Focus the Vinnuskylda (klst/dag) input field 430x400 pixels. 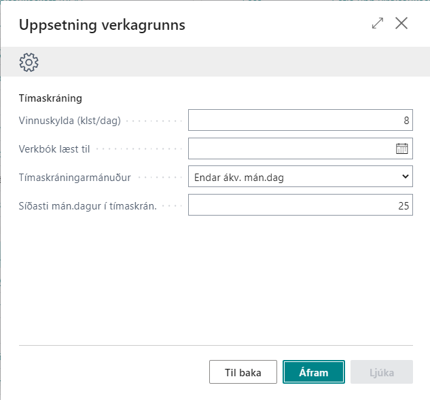click(x=300, y=121)
